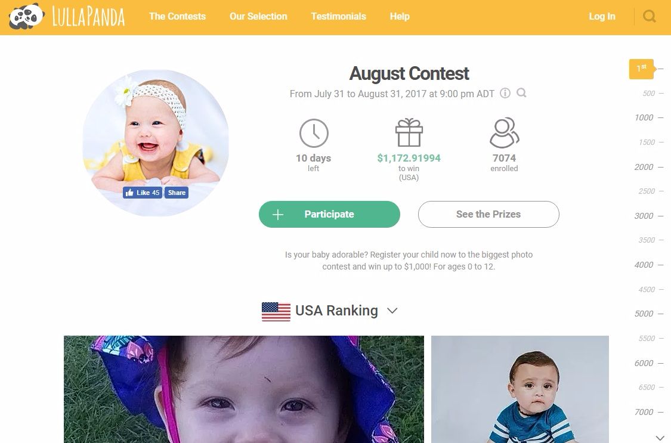Screen dimensions: 671x443
Task: Click the info icon beside contest dates
Action: [505, 93]
